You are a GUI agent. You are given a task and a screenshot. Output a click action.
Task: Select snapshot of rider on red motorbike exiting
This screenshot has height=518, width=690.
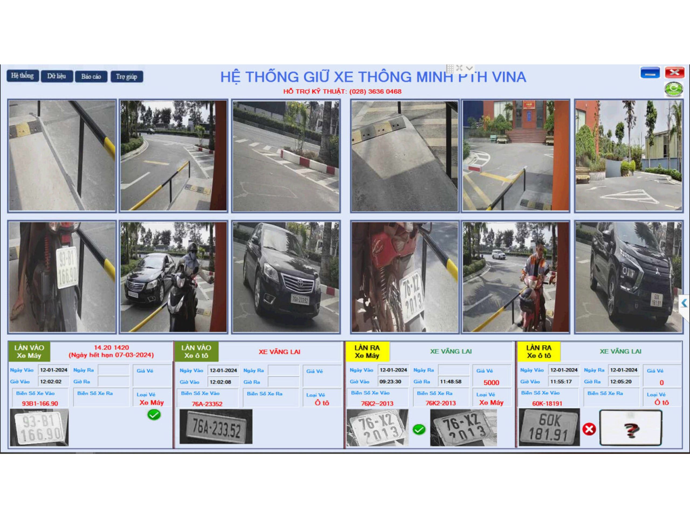tap(516, 277)
